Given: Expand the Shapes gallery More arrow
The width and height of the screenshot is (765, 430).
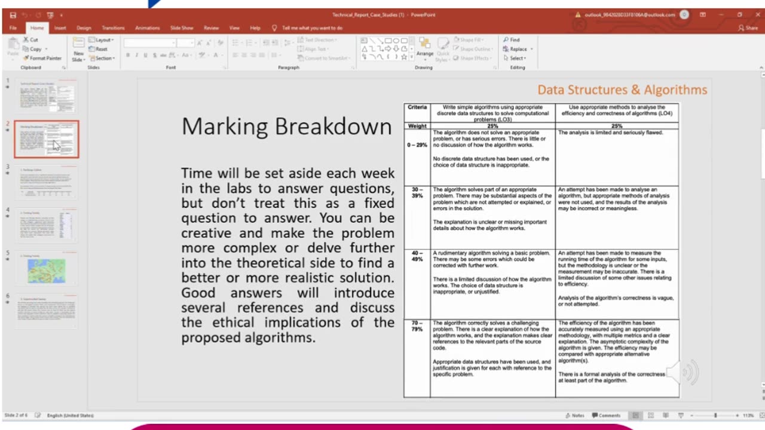Looking at the screenshot, I should click(412, 57).
